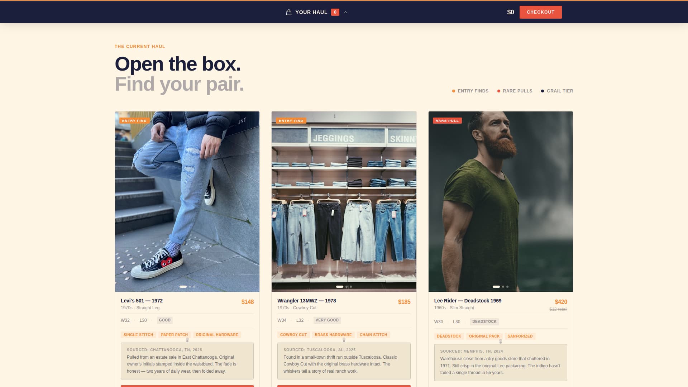Click the DEADSTOCK condition tag beside L30
Image resolution: width=688 pixels, height=387 pixels.
click(484, 322)
